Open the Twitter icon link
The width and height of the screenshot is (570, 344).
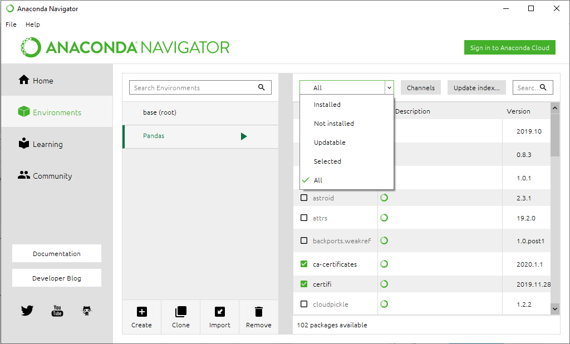coord(27,311)
